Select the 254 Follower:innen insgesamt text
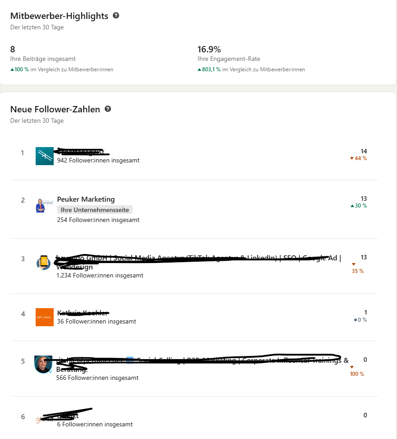The width and height of the screenshot is (397, 439). click(x=98, y=220)
